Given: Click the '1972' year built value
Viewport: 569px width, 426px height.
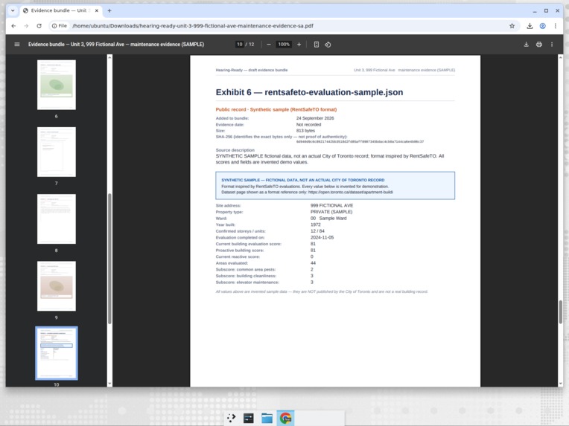Looking at the screenshot, I should coord(315,225).
